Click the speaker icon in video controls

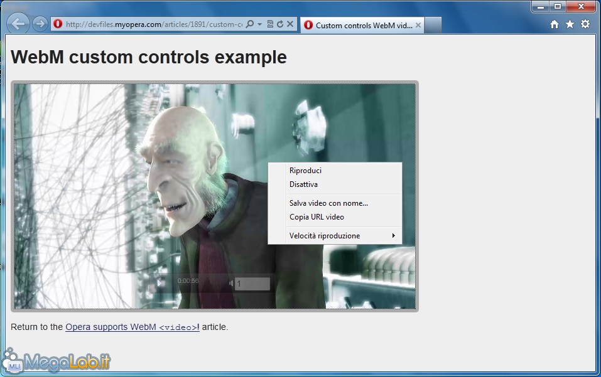click(x=230, y=284)
